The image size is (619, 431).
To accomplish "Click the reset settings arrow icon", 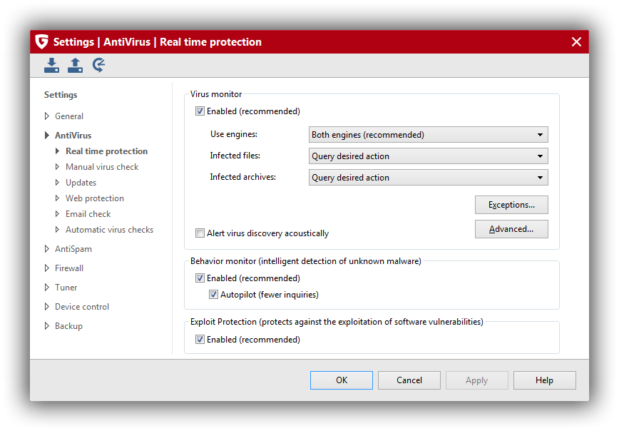I will point(98,65).
